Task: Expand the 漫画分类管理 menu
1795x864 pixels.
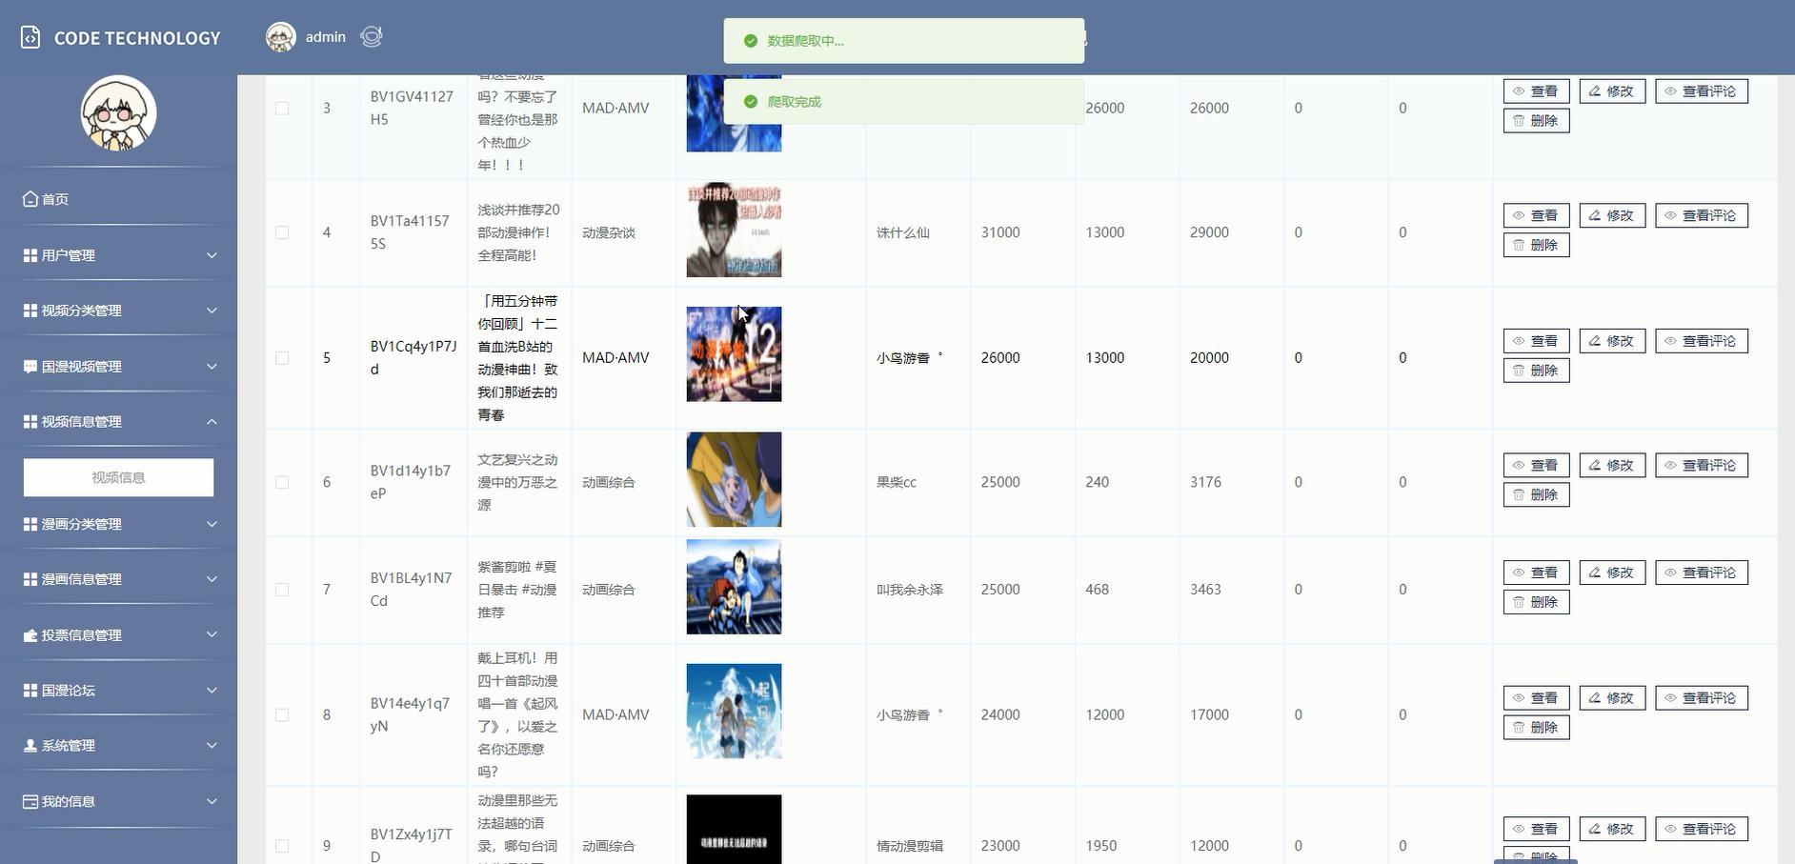Action: 118,524
